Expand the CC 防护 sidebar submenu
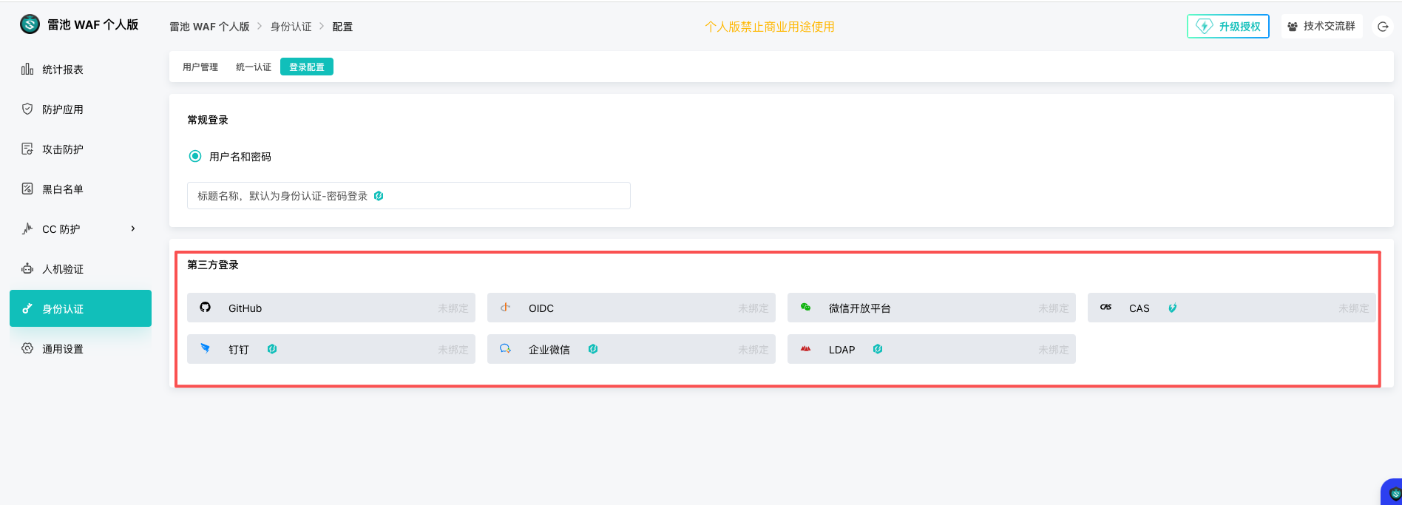The height and width of the screenshot is (505, 1402). coord(133,228)
